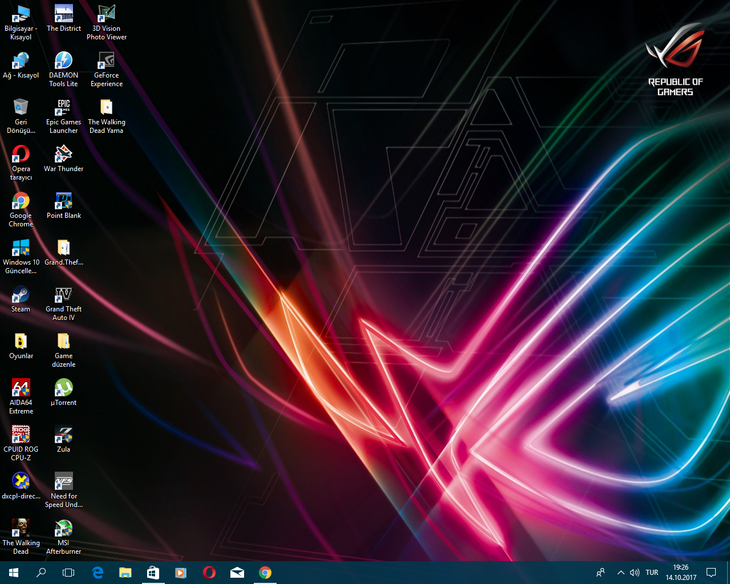Click Show desktop strip at taskbar end
The height and width of the screenshot is (584, 730).
point(728,573)
